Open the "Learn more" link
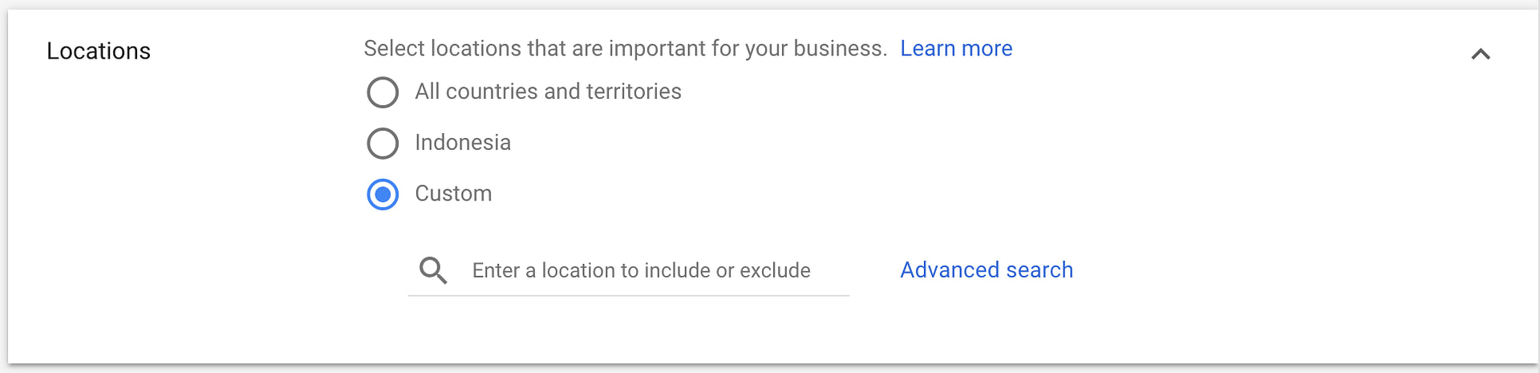This screenshot has width=1540, height=373. pyautogui.click(x=956, y=49)
